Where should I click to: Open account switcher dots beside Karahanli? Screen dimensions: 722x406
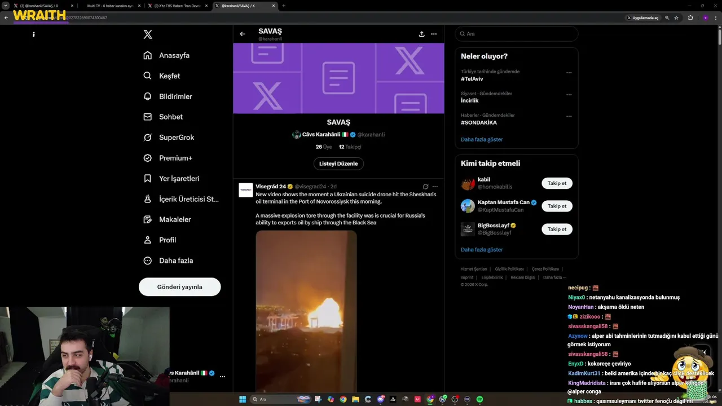point(222,376)
